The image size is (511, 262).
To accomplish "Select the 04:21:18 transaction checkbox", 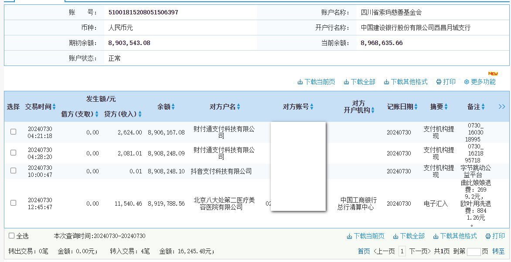I will point(14,132).
